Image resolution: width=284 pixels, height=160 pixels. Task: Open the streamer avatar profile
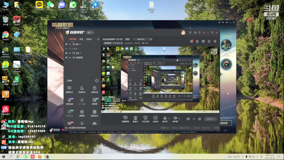click(183, 32)
